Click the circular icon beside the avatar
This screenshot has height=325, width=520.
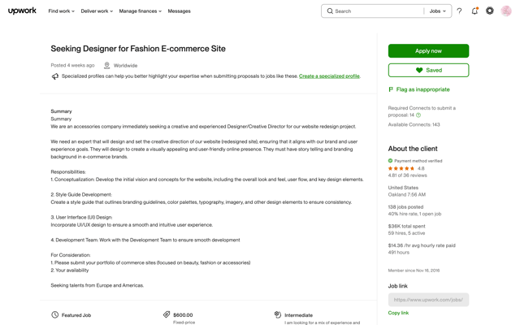pyautogui.click(x=490, y=11)
